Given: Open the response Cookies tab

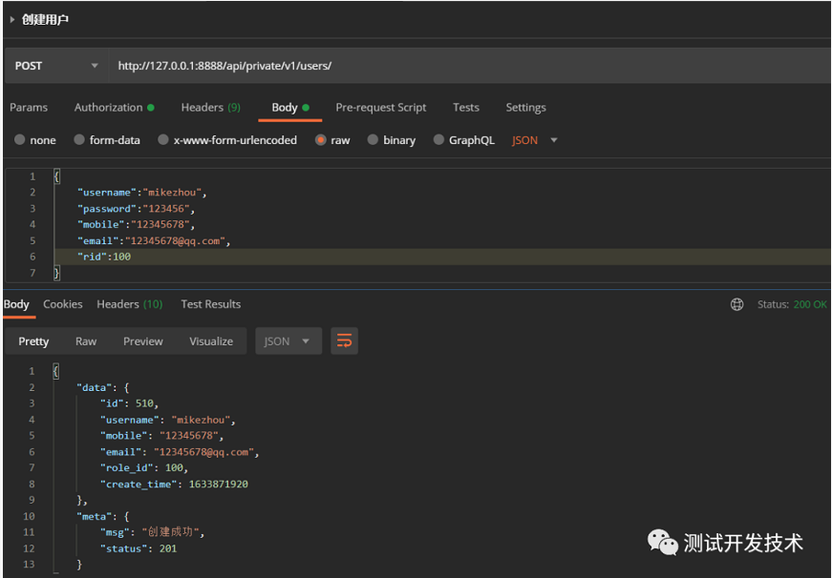Looking at the screenshot, I should (x=63, y=304).
